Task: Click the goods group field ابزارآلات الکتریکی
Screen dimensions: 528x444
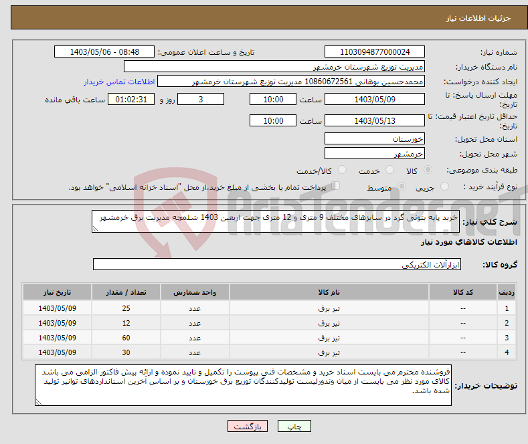Action: click(277, 264)
